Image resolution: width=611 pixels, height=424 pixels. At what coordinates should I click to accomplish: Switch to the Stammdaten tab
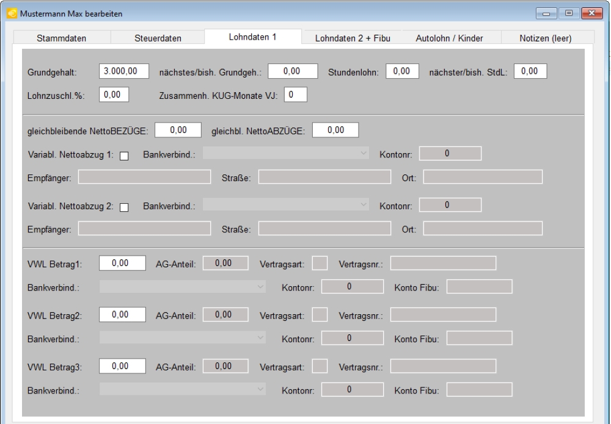coord(62,38)
